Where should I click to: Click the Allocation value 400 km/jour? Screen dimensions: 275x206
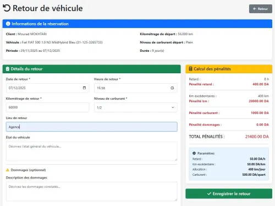tap(257, 169)
